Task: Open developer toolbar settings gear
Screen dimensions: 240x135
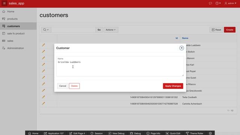Action: (x=210, y=133)
